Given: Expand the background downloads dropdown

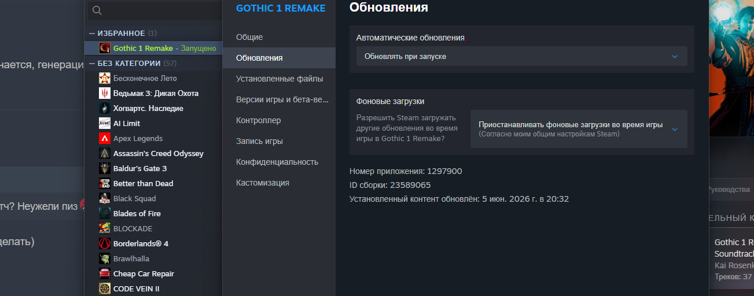Looking at the screenshot, I should (x=579, y=129).
